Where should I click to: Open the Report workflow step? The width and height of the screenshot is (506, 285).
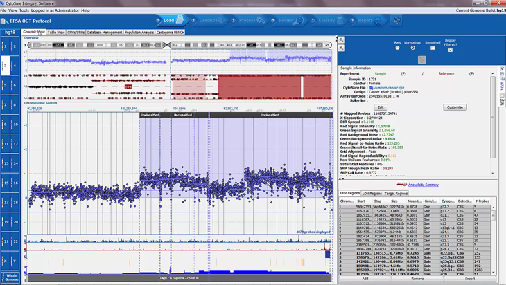(x=369, y=21)
